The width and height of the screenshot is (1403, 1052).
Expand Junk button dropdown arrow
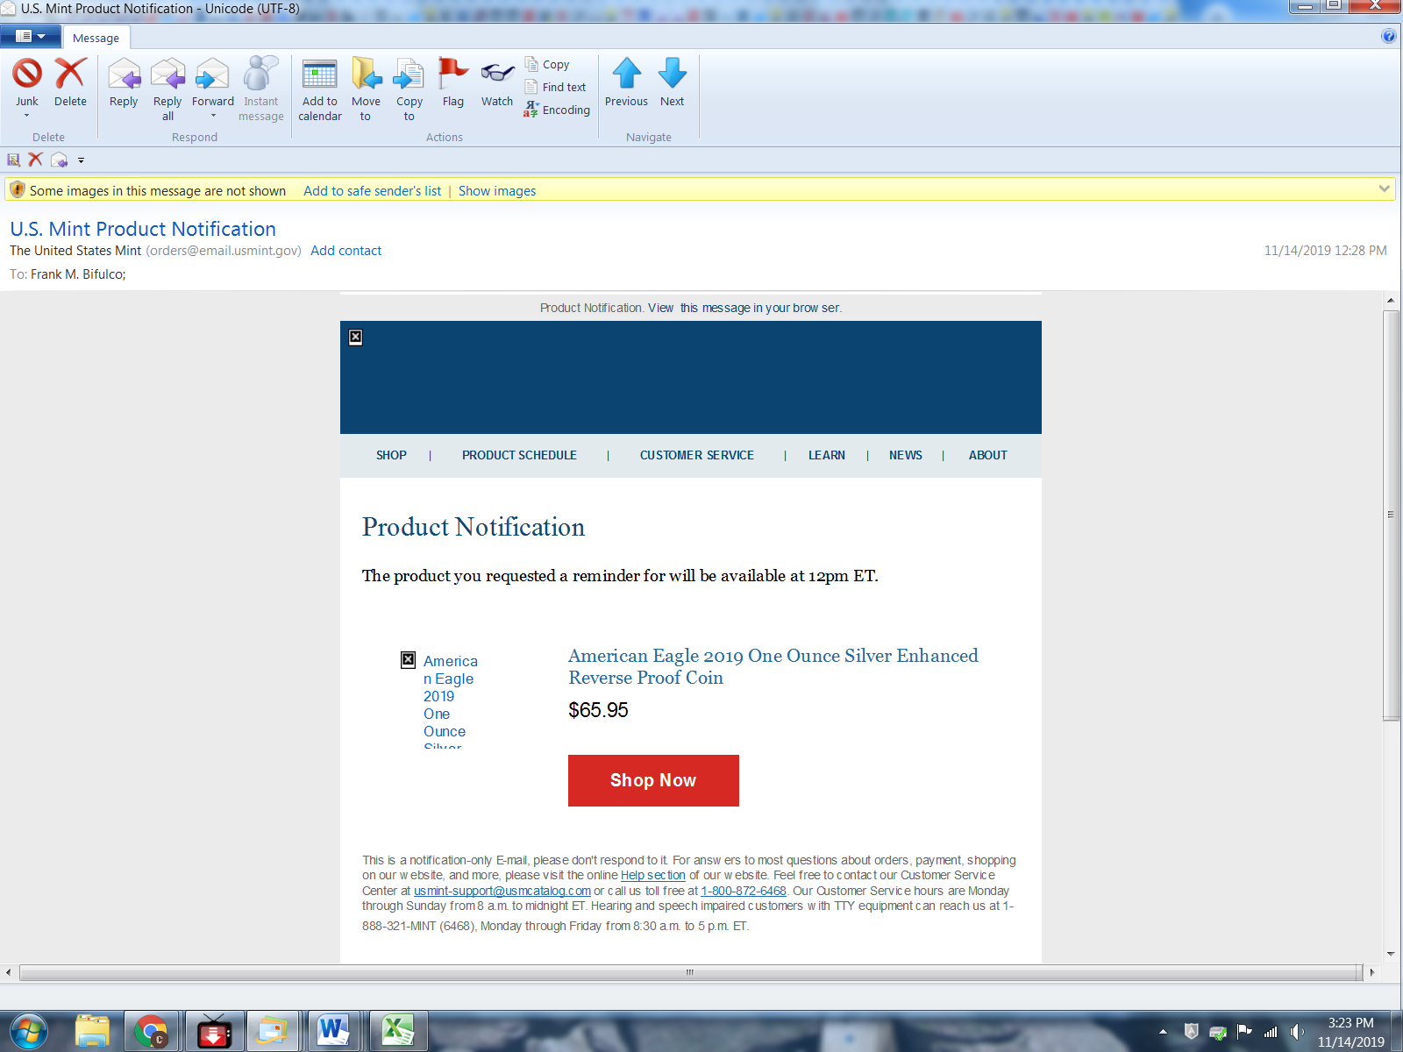26,116
